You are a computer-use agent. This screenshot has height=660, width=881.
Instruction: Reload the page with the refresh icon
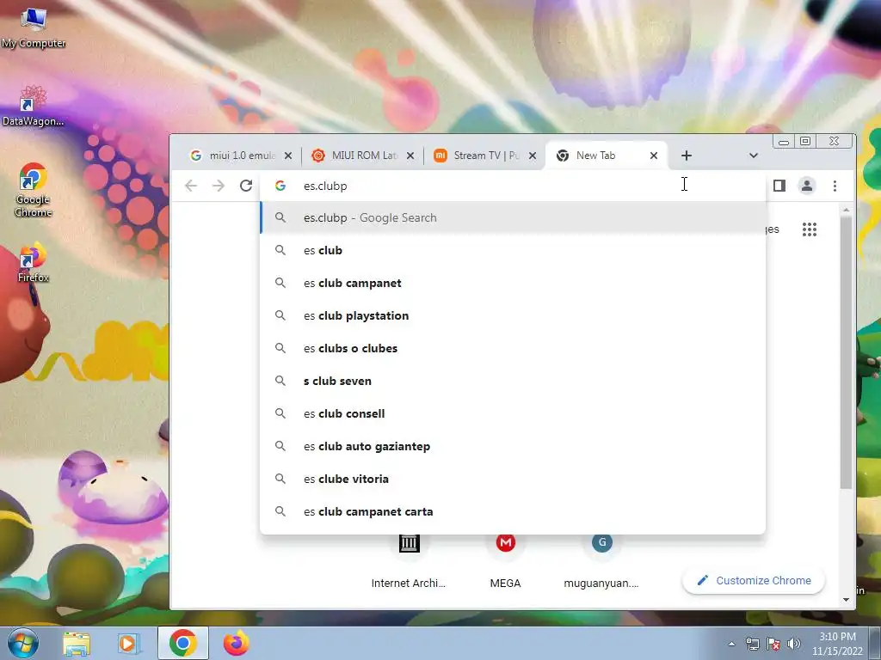pos(245,186)
